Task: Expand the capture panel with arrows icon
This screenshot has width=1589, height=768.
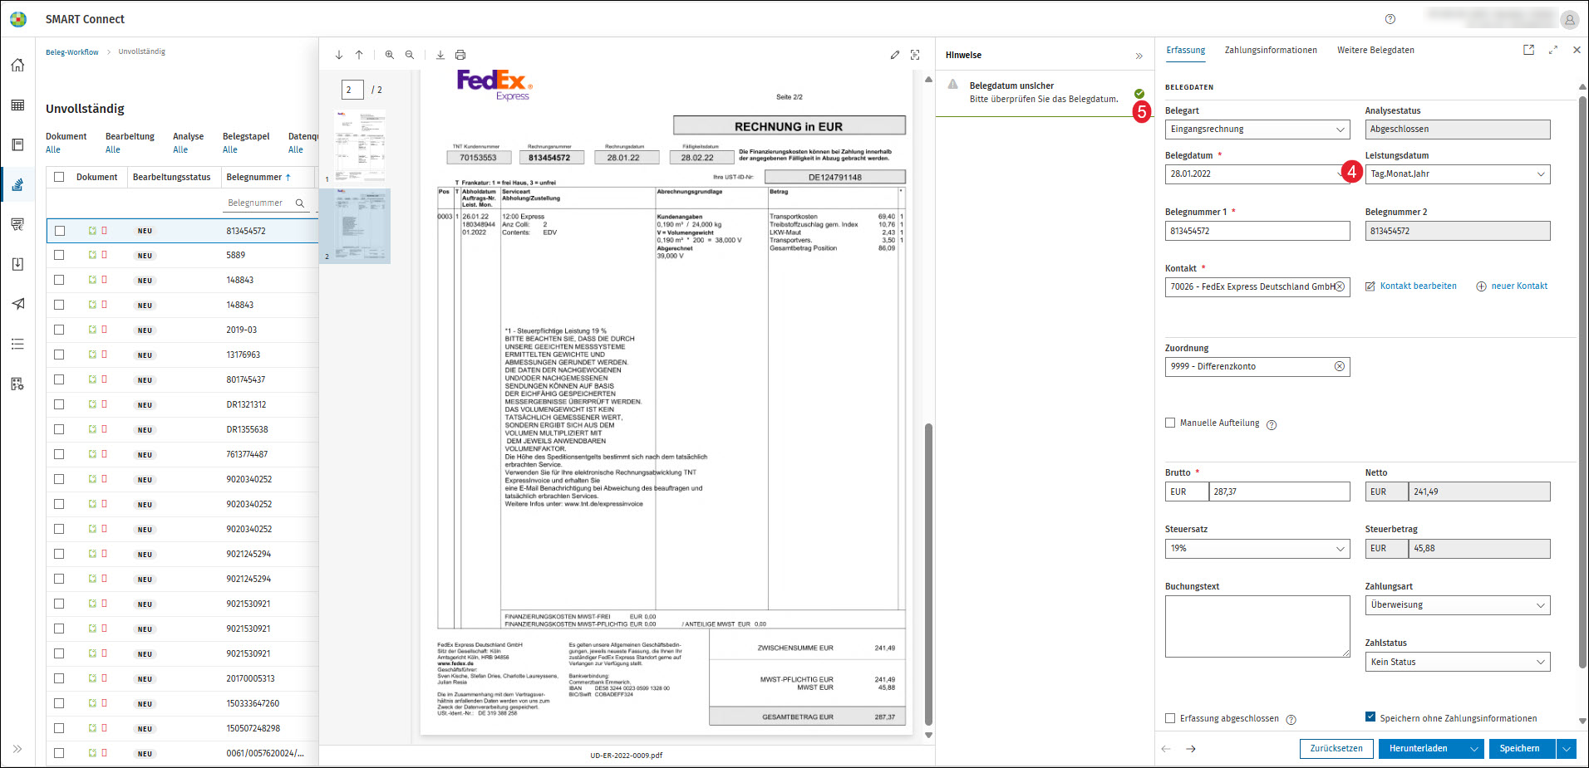Action: pyautogui.click(x=1552, y=50)
